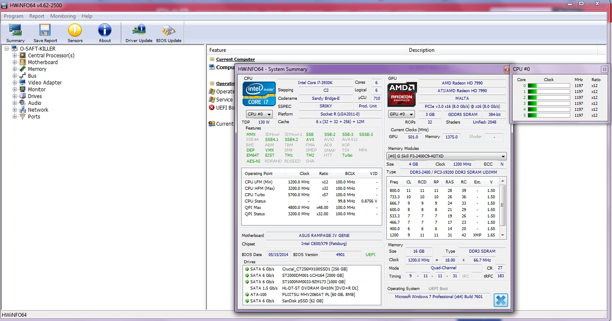Viewport: 612px width, 321px height.
Task: Click the Intel Core i7-3930K name field
Action: [x=315, y=83]
